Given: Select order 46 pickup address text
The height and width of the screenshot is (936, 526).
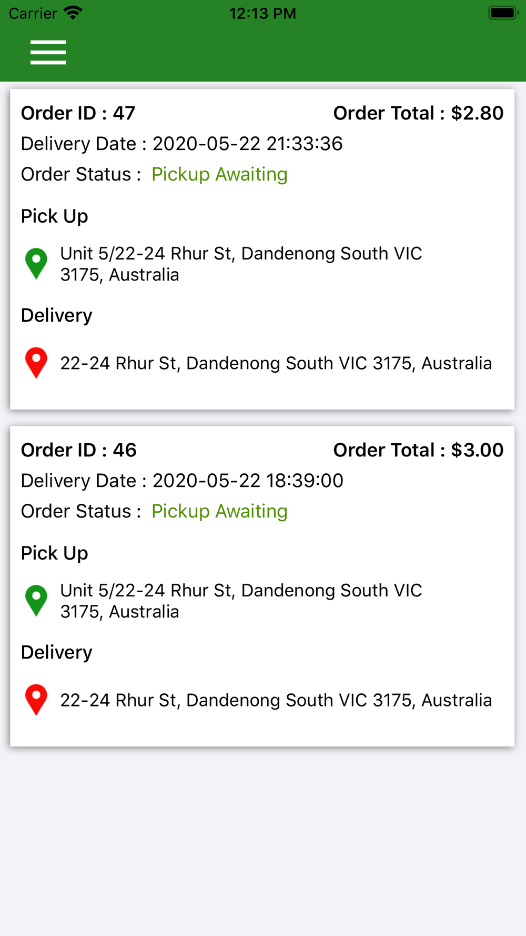Looking at the screenshot, I should click(x=241, y=601).
